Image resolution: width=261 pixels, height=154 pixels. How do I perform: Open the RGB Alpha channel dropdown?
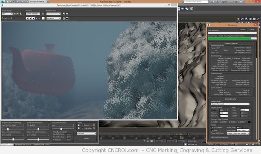(53, 18)
